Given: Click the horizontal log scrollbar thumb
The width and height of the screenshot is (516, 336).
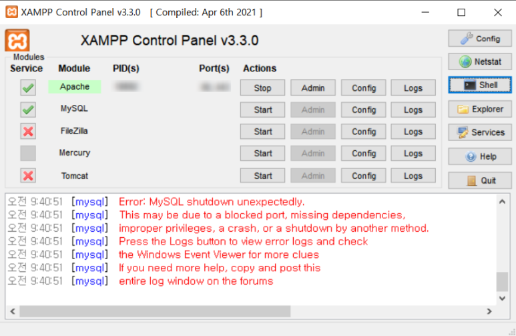Looking at the screenshot, I should pos(155,311).
